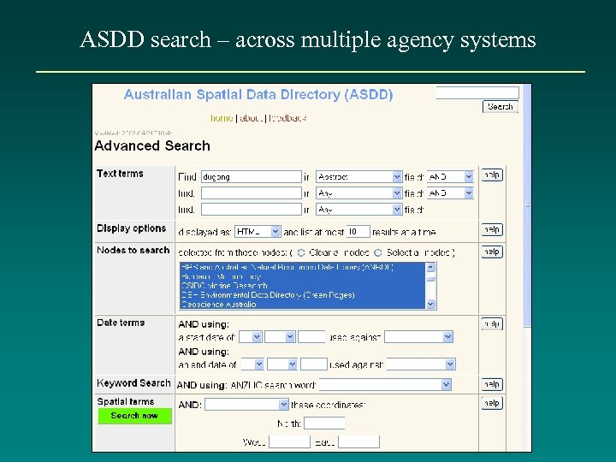Screen dimensions: 616x462
Task: Click the results-at-a-time number field
Action: click(358, 232)
